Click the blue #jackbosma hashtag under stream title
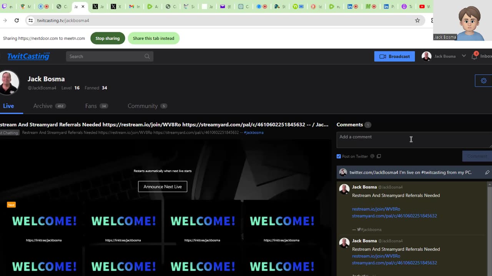This screenshot has width=492, height=276. point(254,133)
